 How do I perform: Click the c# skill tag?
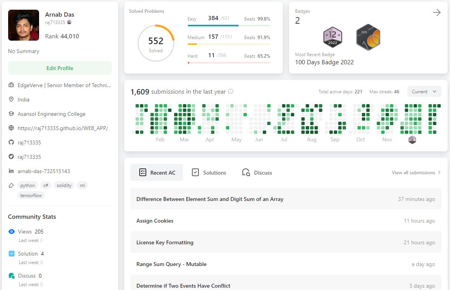tap(46, 185)
